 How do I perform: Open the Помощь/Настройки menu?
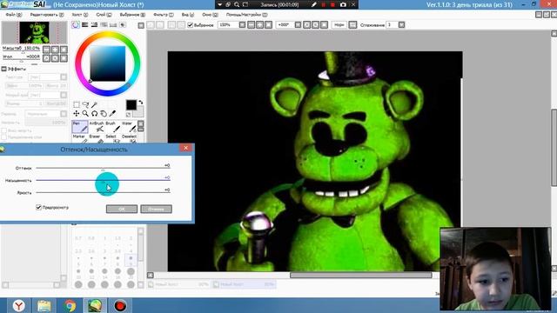tap(246, 15)
